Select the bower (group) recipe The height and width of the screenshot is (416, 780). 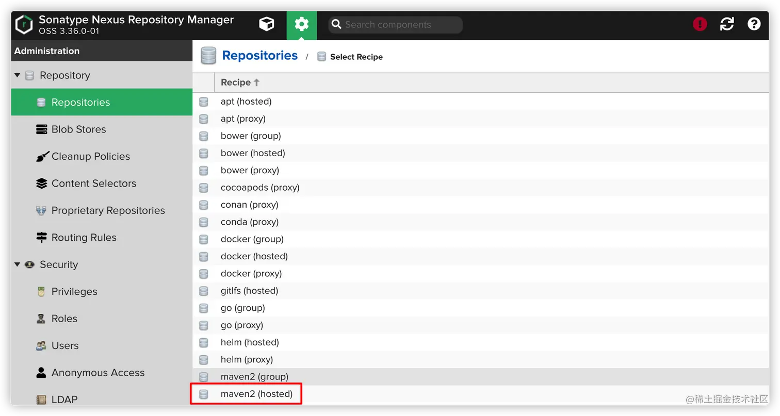tap(481, 136)
